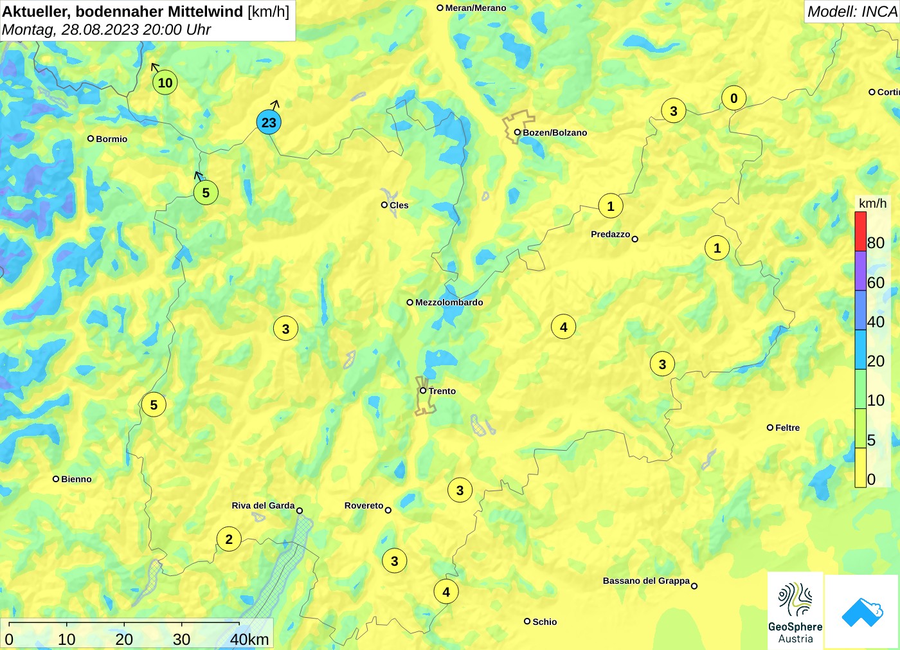Select the wind station marker showing 0

(733, 98)
